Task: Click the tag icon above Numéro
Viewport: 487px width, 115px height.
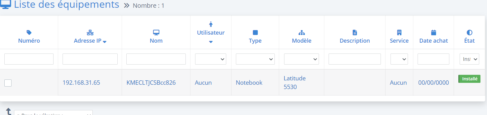Action: tap(29, 32)
